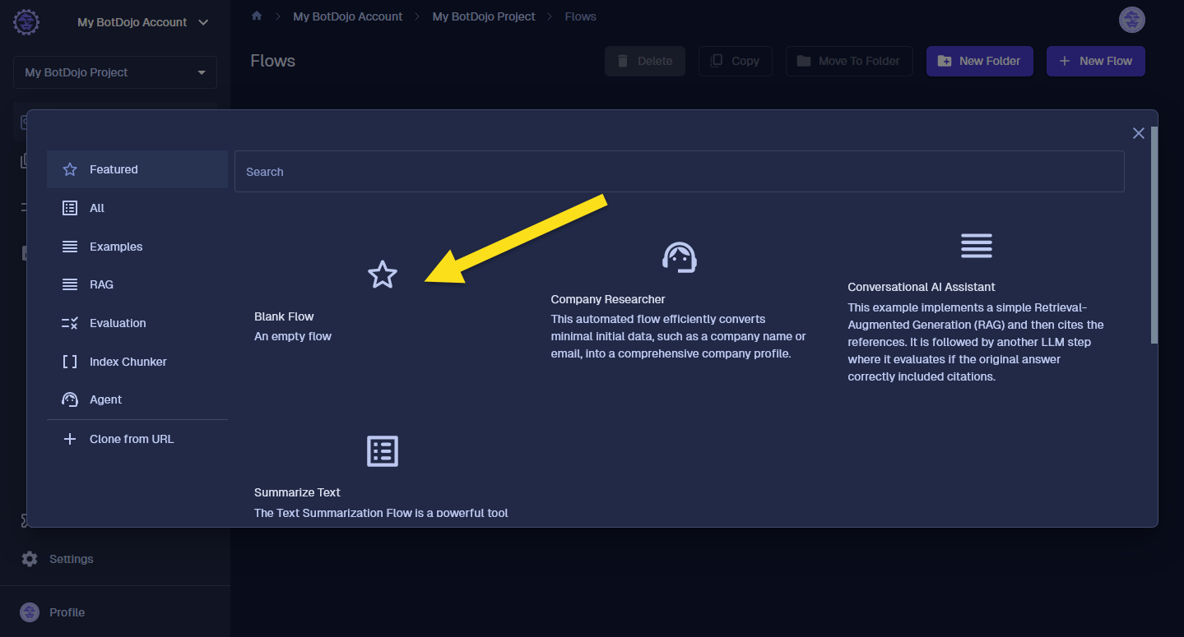Click the All list icon

pos(70,208)
